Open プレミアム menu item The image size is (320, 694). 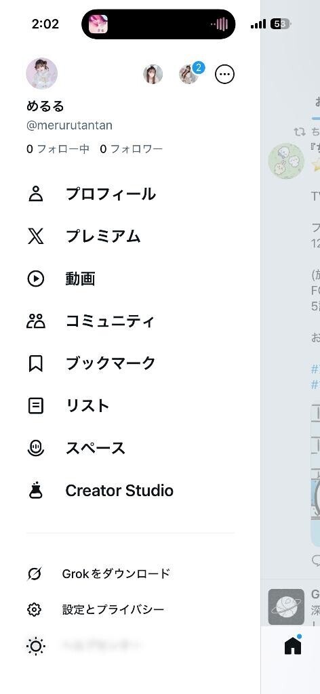coord(103,237)
